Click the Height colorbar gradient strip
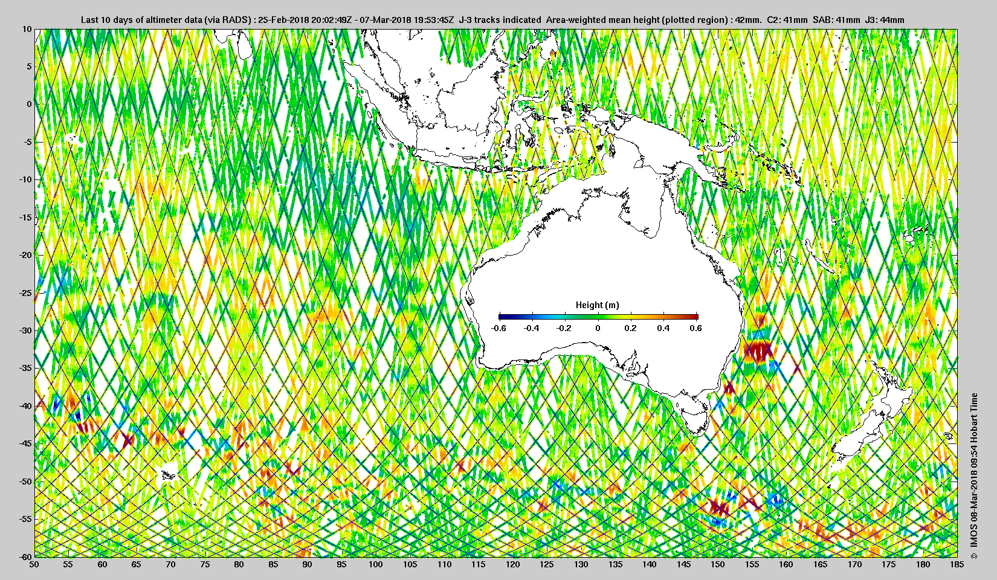This screenshot has width=997, height=580. click(598, 317)
